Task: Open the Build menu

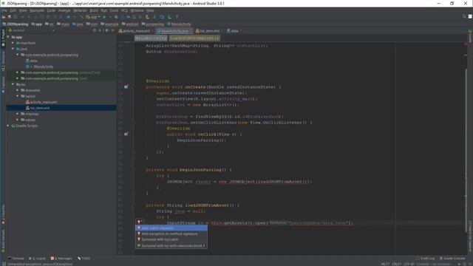Action: (x=94, y=10)
